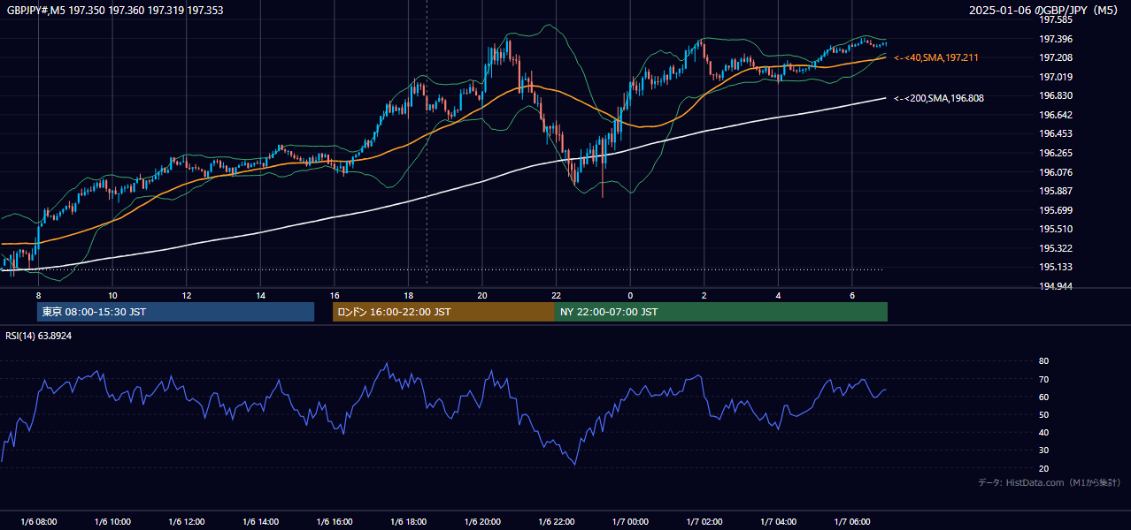
Task: Click the HistData.com data source credit
Action: click(1049, 482)
